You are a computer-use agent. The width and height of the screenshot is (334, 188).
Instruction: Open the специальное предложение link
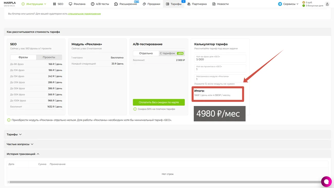84,14
